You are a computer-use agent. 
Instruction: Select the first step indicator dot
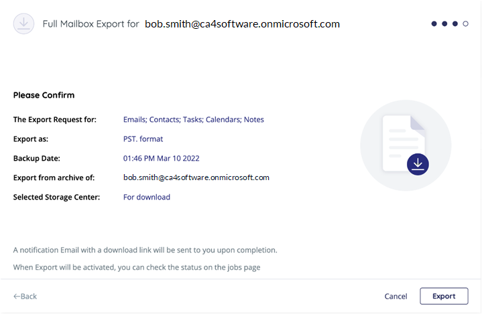click(434, 23)
